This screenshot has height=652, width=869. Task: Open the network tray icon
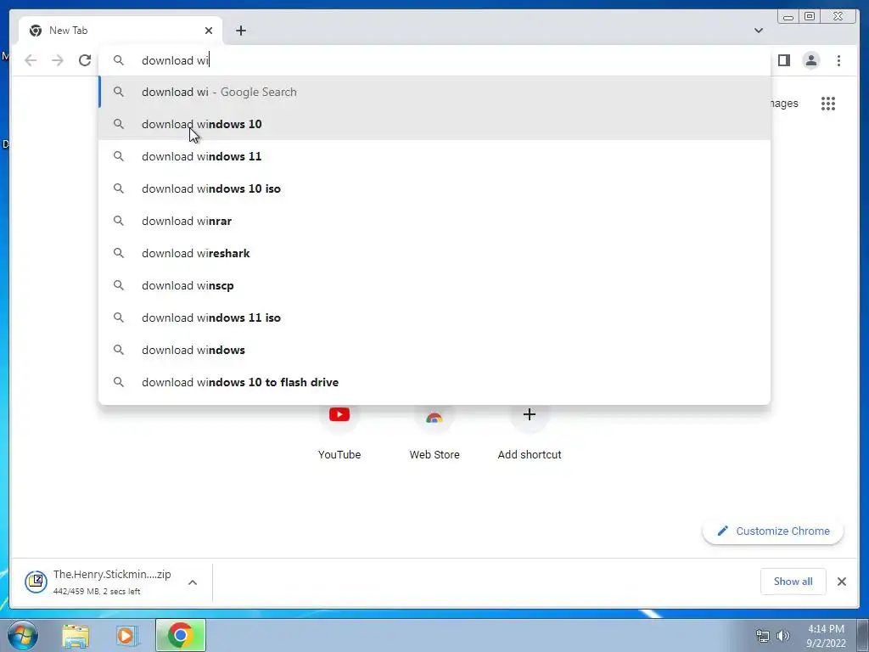pos(763,636)
